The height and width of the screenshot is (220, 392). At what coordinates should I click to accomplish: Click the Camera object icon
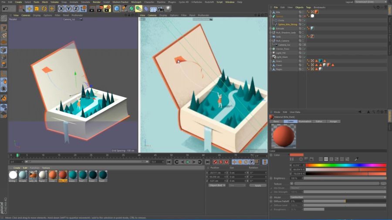[161, 9]
